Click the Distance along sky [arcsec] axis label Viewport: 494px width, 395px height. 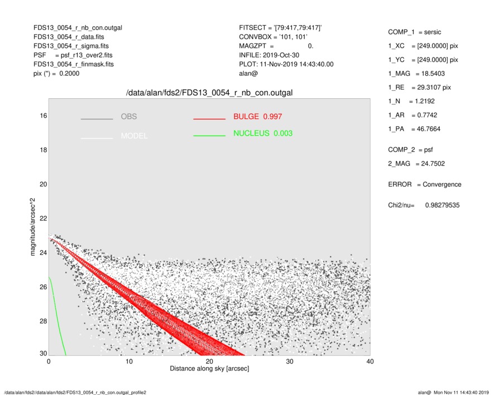pyautogui.click(x=209, y=369)
